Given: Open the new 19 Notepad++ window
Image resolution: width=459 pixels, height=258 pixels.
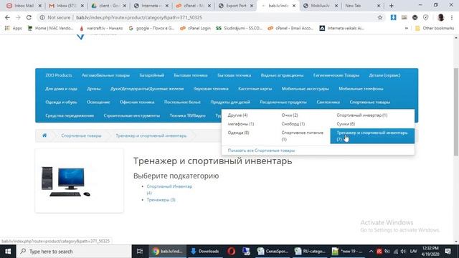Looking at the screenshot, I should click(348, 252).
